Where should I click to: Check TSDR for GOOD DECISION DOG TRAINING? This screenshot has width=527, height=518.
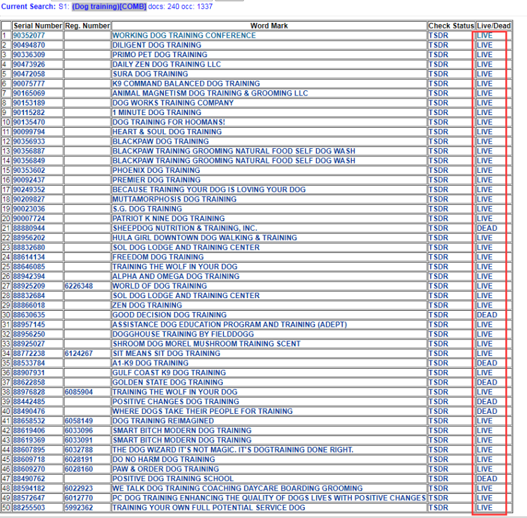[438, 315]
